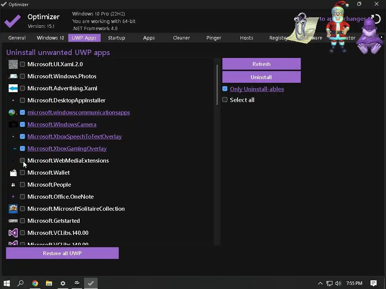
Task: Click the Uninstall button
Action: 262,77
